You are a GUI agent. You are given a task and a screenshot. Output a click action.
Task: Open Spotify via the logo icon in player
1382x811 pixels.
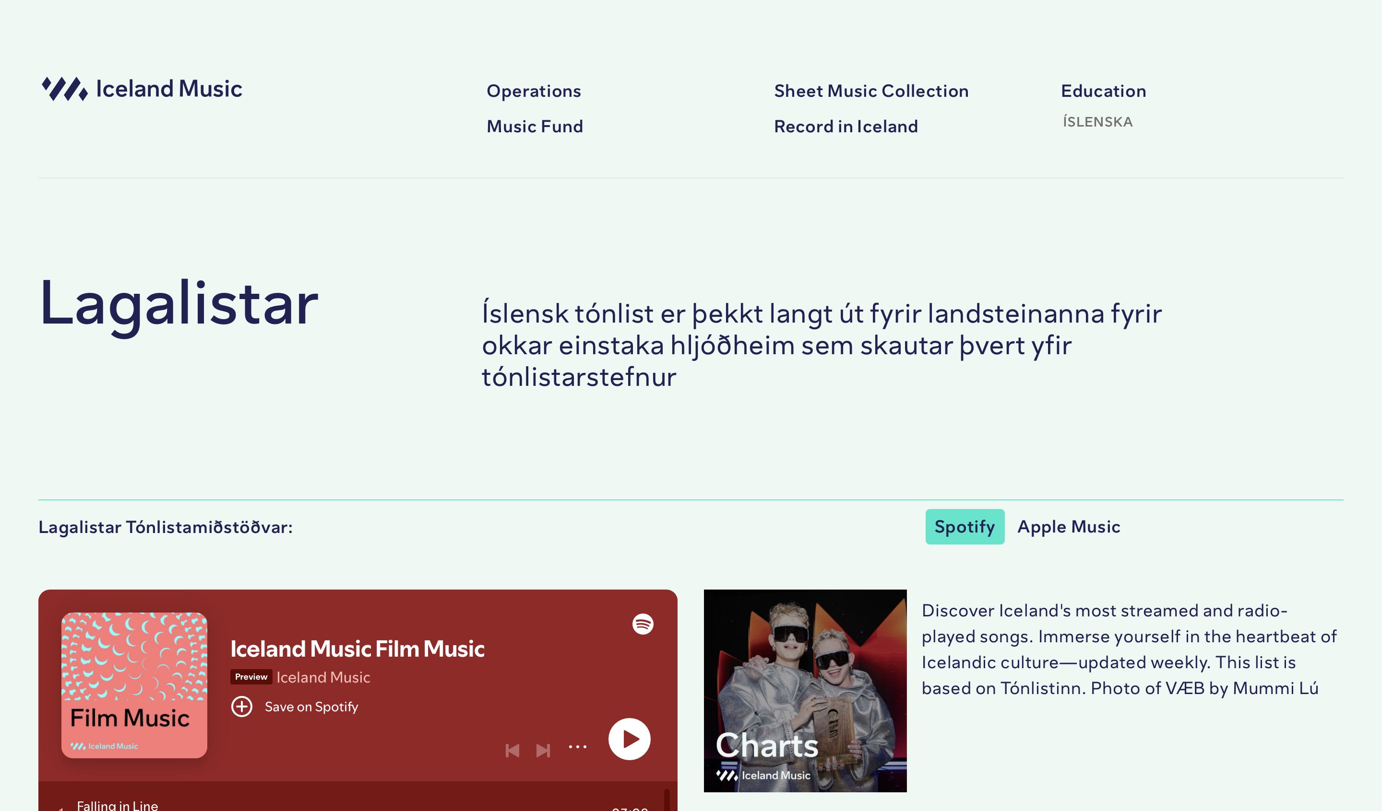pos(643,624)
